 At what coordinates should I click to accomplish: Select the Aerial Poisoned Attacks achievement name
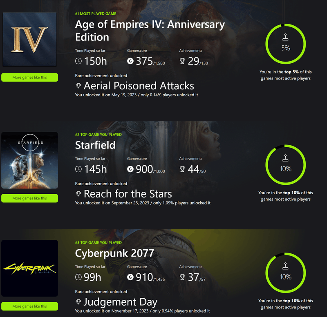click(x=139, y=86)
